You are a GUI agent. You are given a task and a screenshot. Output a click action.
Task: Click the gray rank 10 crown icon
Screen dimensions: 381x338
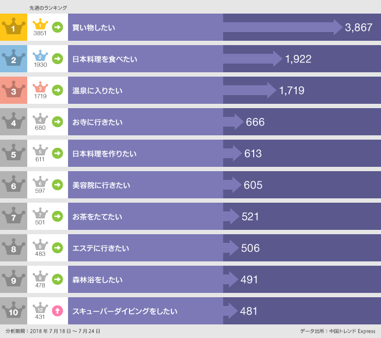click(x=13, y=311)
